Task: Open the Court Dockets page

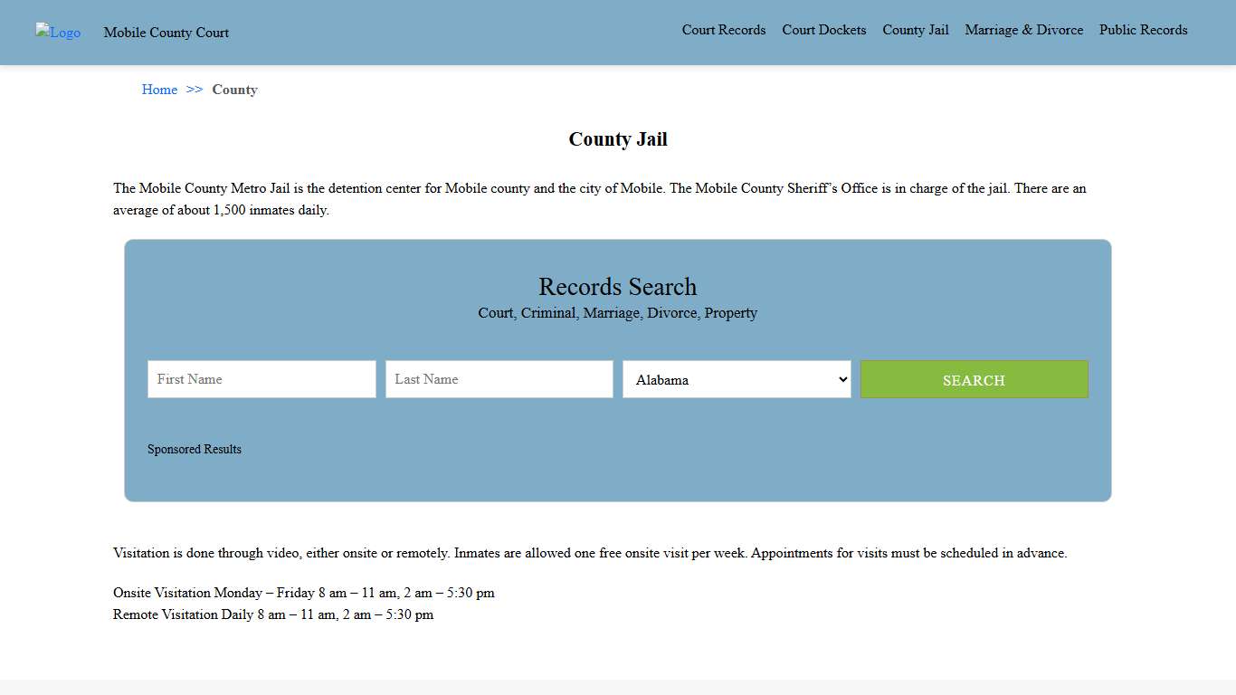Action: click(823, 30)
